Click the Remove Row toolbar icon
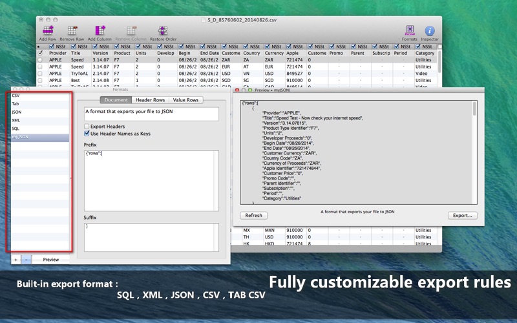 (72, 30)
